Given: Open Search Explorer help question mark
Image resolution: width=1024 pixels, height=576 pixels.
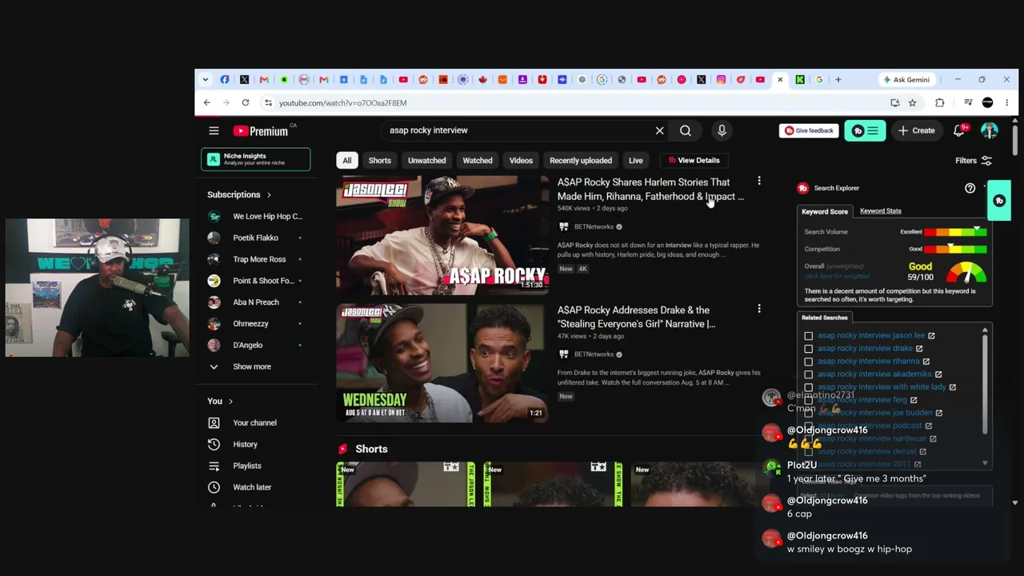Looking at the screenshot, I should click(x=970, y=188).
